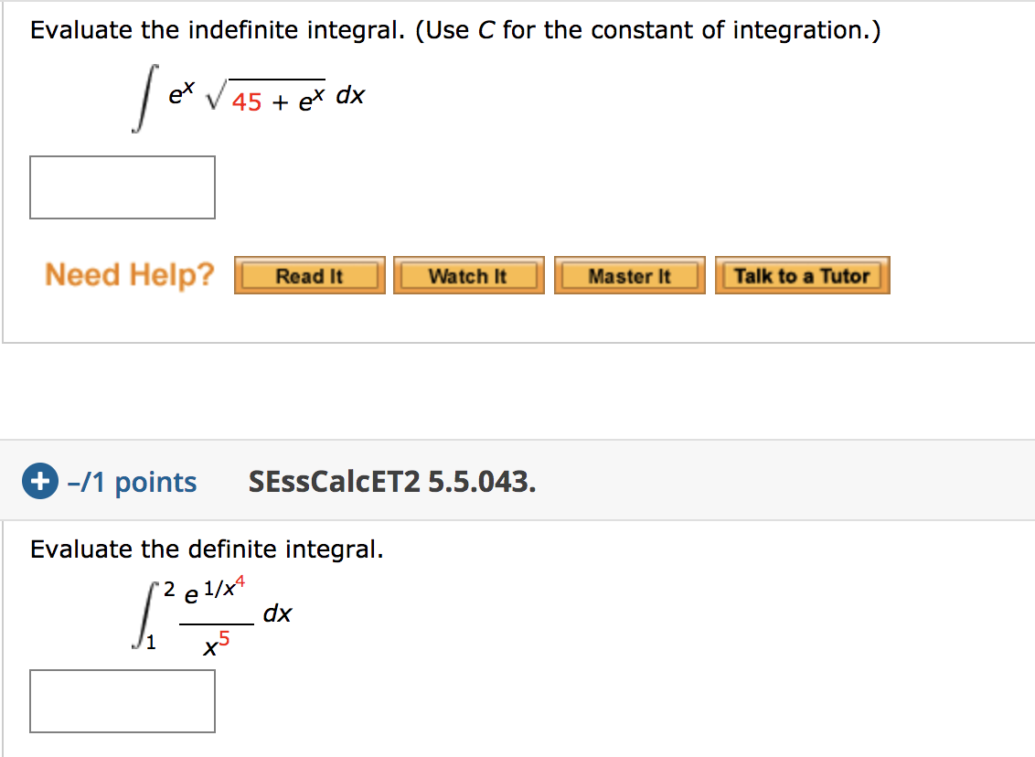Select the Watch It resource icon
Viewport: 1035px width, 757px height.
coord(468,274)
